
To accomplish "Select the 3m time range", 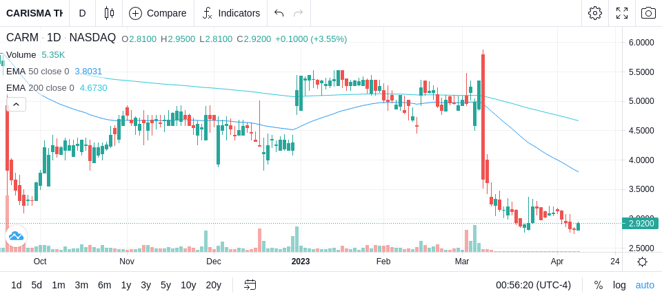I will [x=81, y=285].
